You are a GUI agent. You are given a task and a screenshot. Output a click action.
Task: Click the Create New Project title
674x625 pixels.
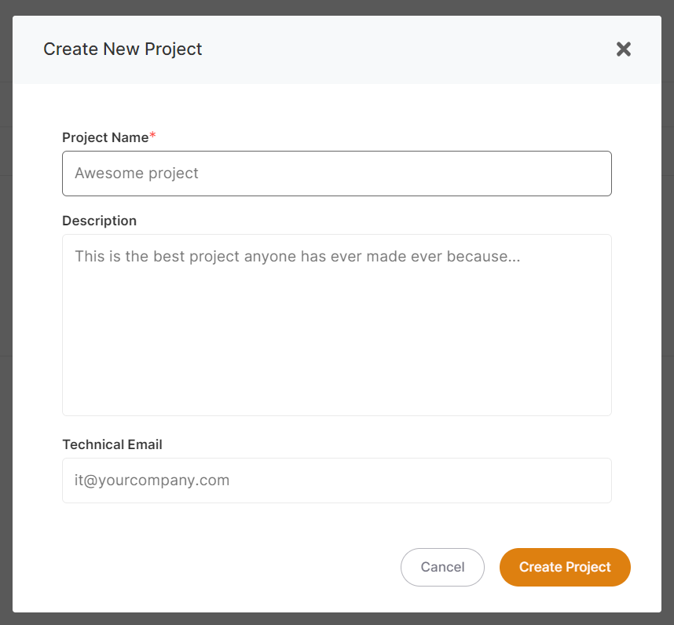(123, 49)
